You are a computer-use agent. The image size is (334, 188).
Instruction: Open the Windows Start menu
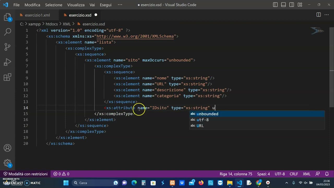click(66, 183)
